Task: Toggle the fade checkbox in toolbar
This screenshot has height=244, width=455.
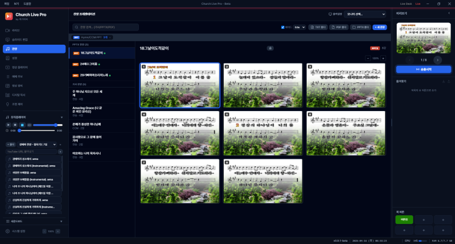Action: [x=283, y=27]
